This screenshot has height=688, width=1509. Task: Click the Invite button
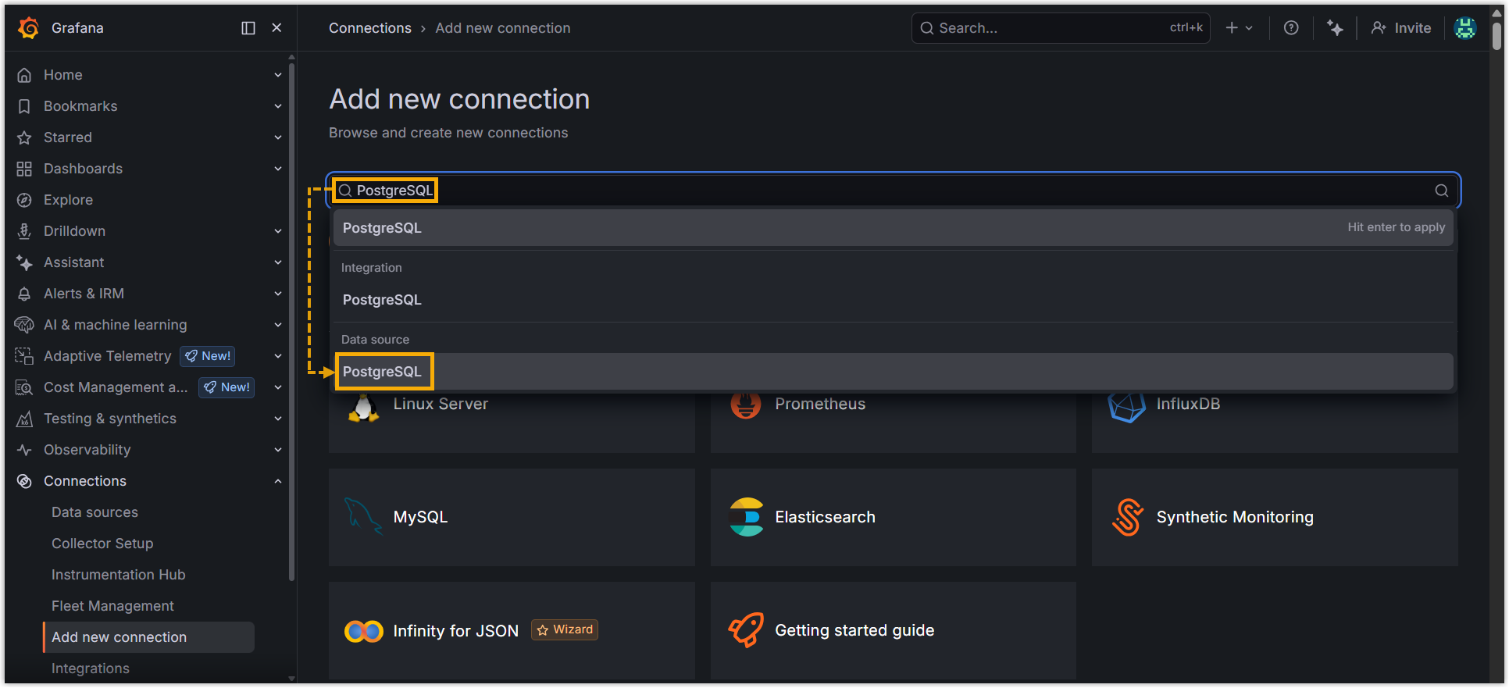(1401, 28)
